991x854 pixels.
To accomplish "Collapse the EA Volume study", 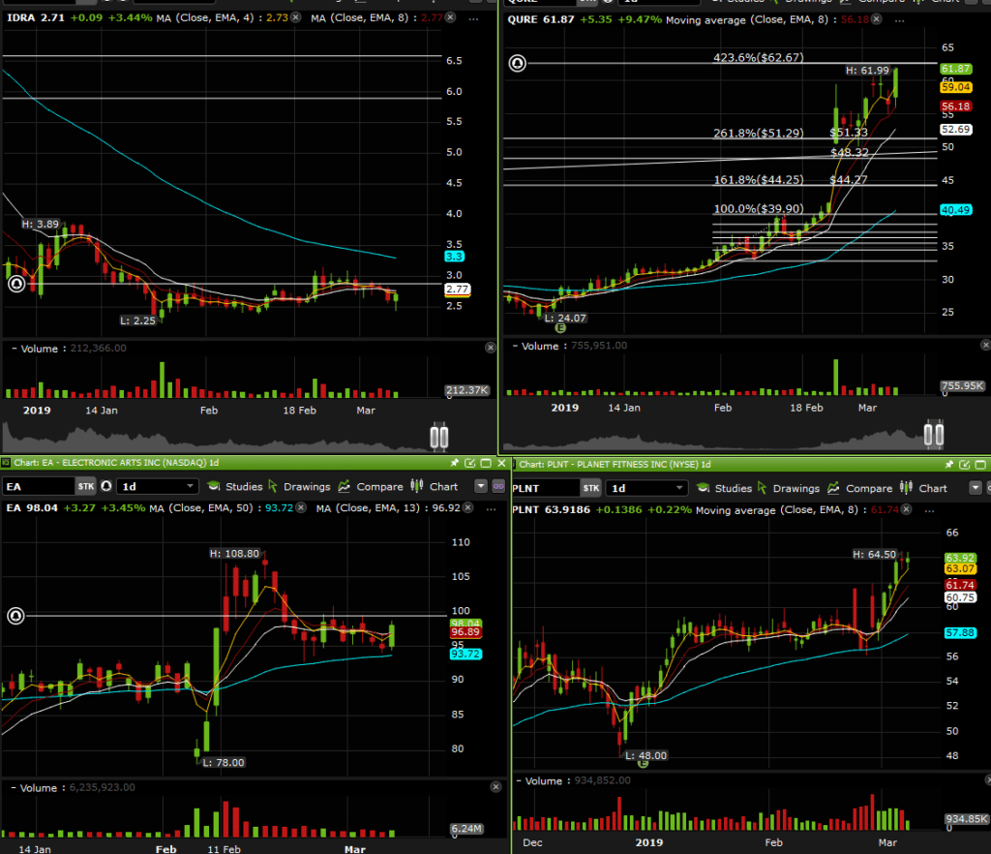I will pos(14,787).
